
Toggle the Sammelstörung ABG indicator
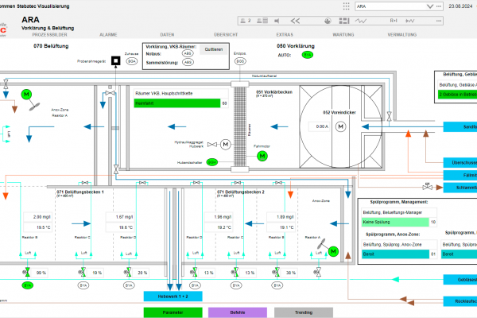[188, 62]
